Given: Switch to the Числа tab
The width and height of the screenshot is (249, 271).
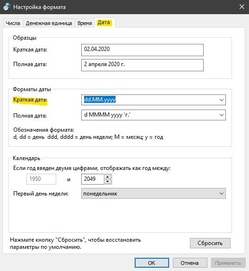Looking at the screenshot, I should click(x=13, y=23).
